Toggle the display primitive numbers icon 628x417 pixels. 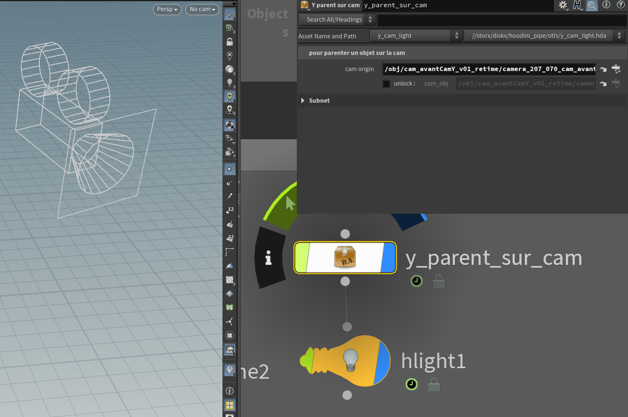tap(230, 238)
